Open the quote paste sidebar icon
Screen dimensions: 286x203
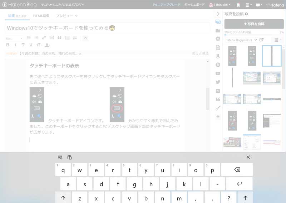point(218,99)
